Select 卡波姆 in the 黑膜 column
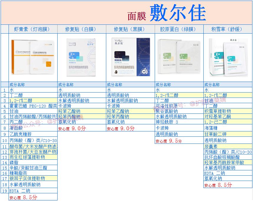Image resolution: width=253 pixels, height=201 pixels. pyautogui.click(x=130, y=106)
